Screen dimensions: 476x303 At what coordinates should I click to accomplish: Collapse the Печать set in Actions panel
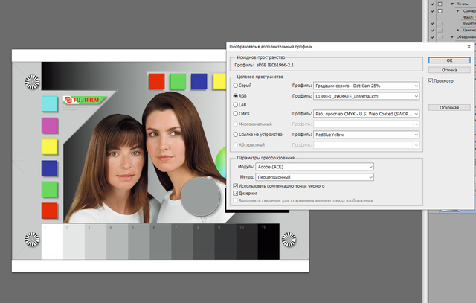[x=452, y=4]
